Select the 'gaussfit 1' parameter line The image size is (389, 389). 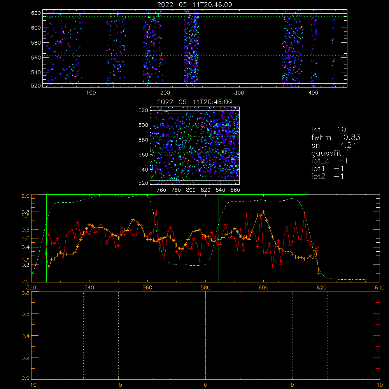point(330,153)
